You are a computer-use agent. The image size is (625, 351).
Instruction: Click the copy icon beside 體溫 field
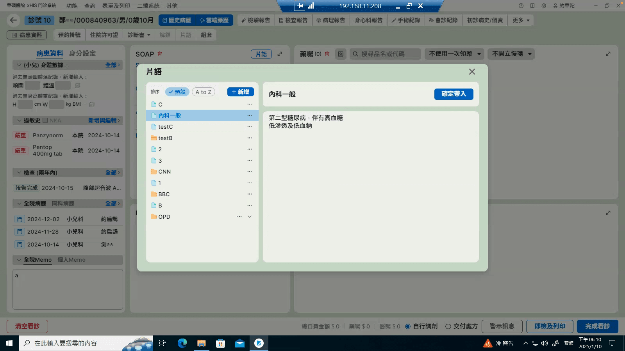tap(77, 85)
